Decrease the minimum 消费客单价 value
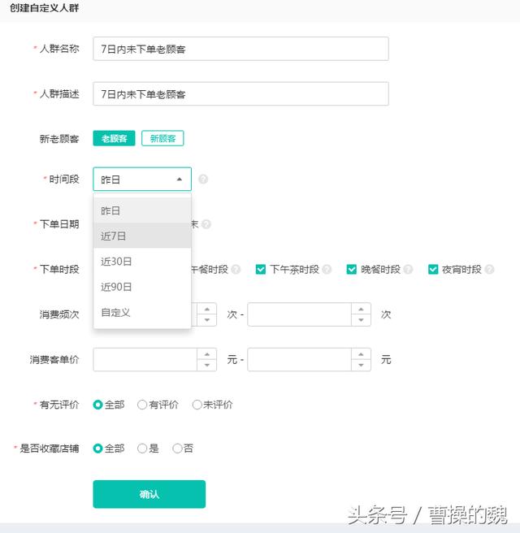This screenshot has width=520, height=533. coord(207,365)
